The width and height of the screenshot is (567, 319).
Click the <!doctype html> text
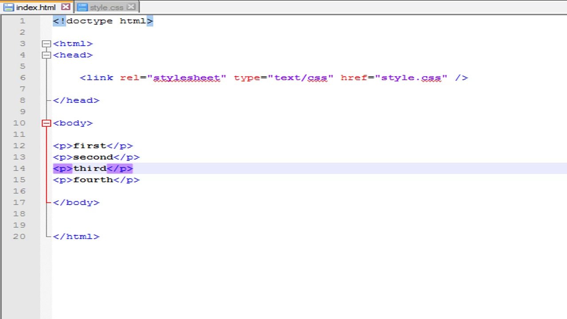(103, 21)
